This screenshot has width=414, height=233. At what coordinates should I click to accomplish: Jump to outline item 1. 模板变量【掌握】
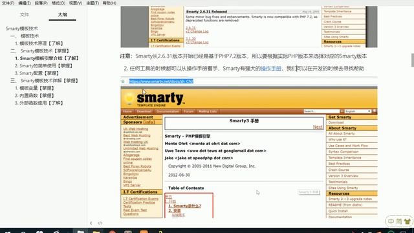tap(34, 88)
